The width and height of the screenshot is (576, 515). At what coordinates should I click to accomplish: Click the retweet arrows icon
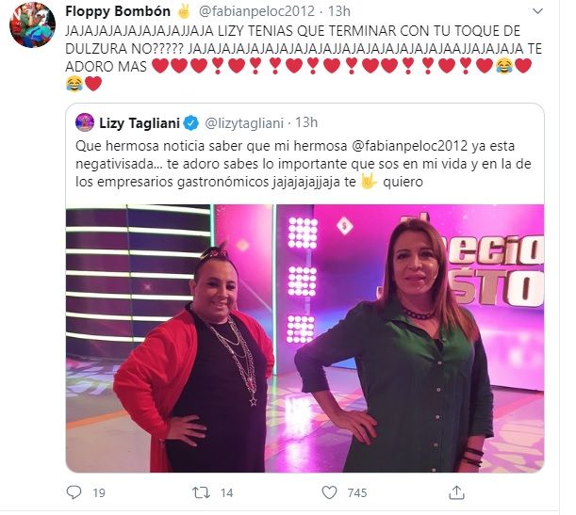[x=202, y=492]
